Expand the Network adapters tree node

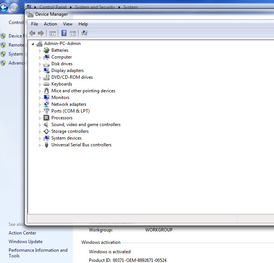click(40, 105)
